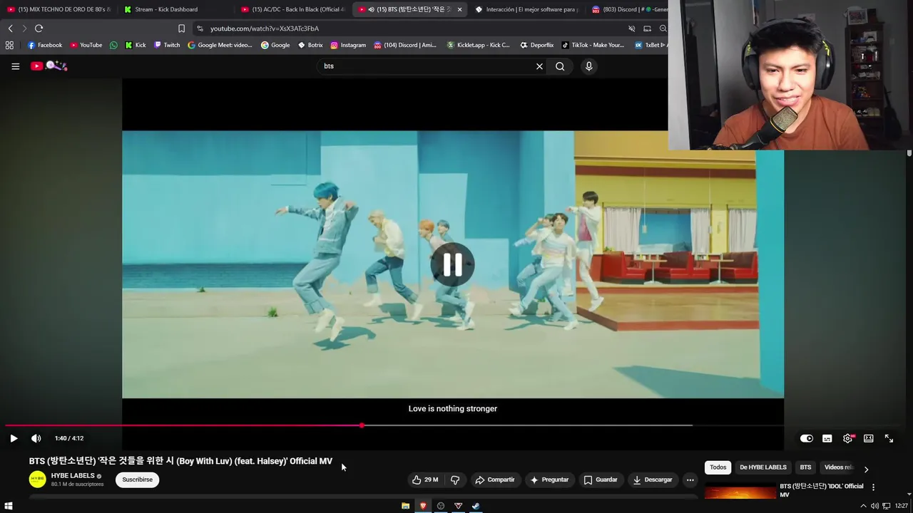Open the TikTok bookmark

coord(593,45)
